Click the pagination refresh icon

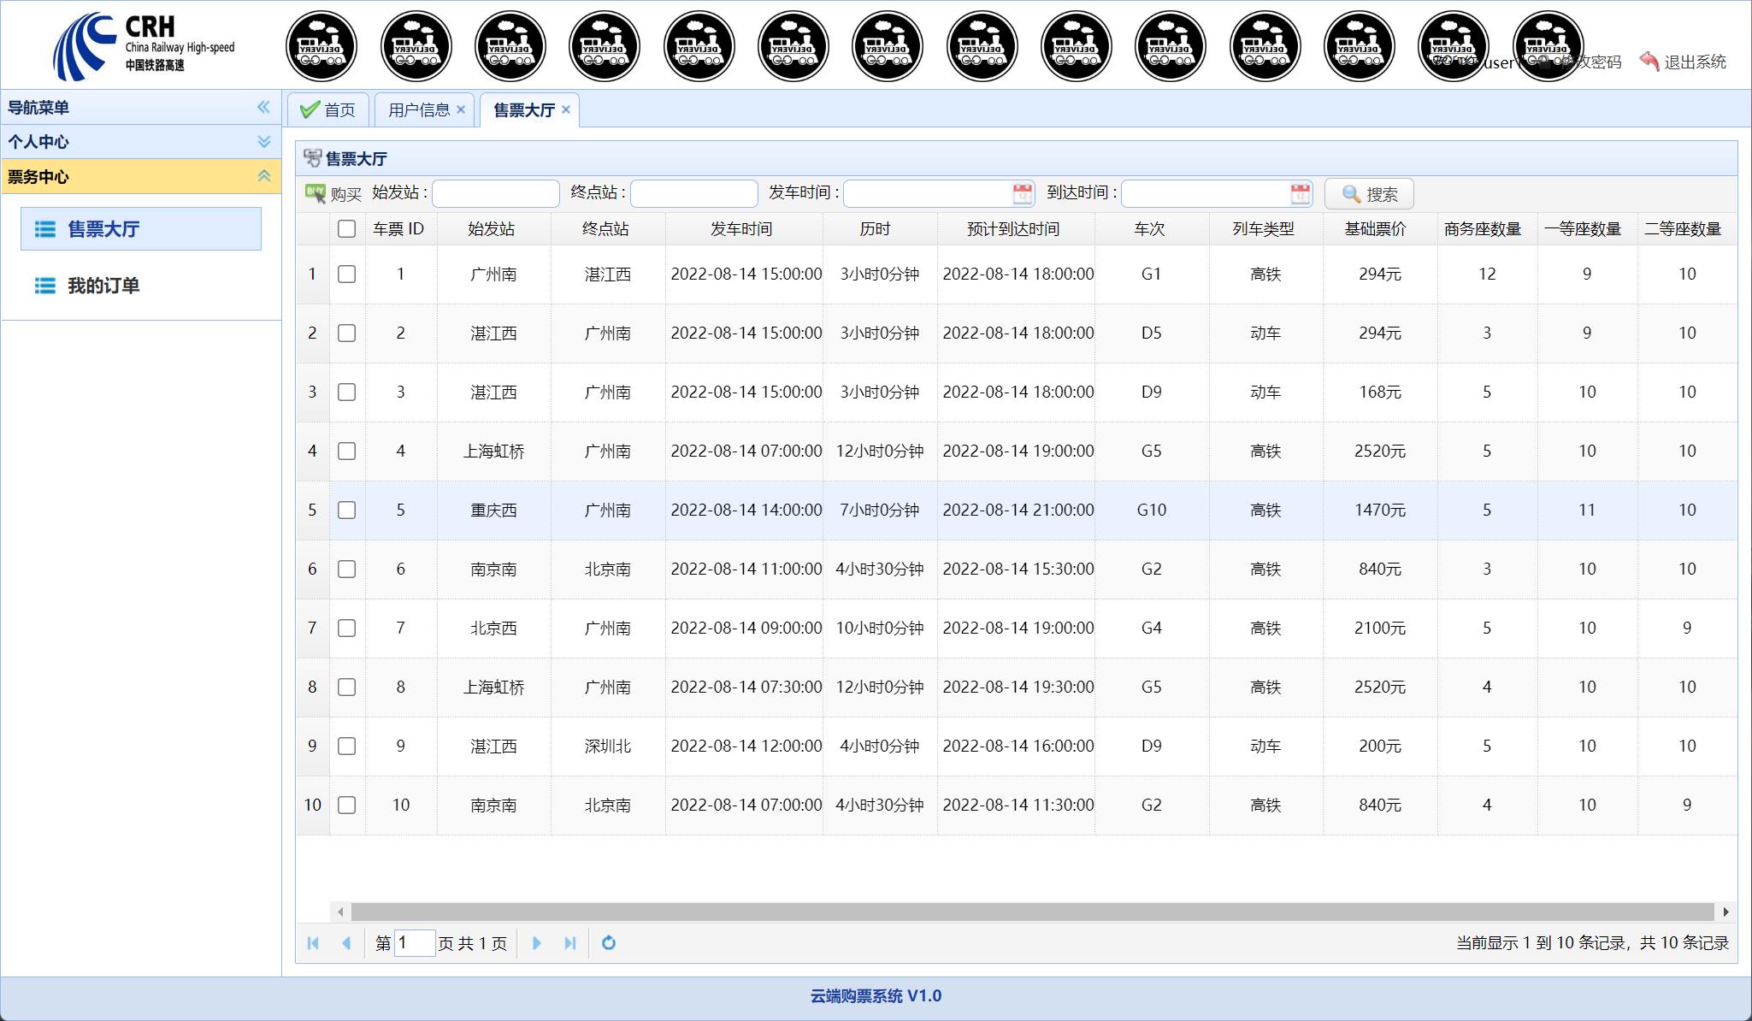pyautogui.click(x=609, y=942)
